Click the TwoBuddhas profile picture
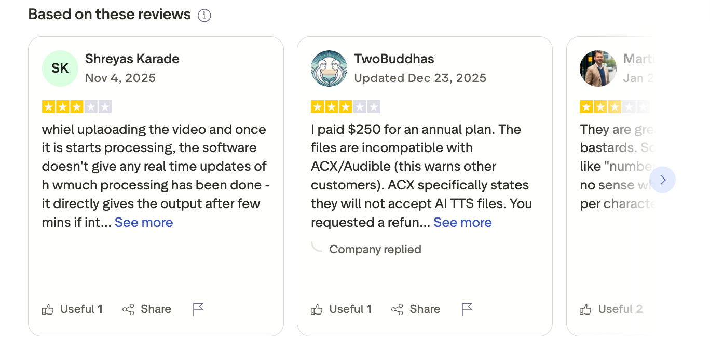Screen dimensions: 710x355 click(x=329, y=69)
